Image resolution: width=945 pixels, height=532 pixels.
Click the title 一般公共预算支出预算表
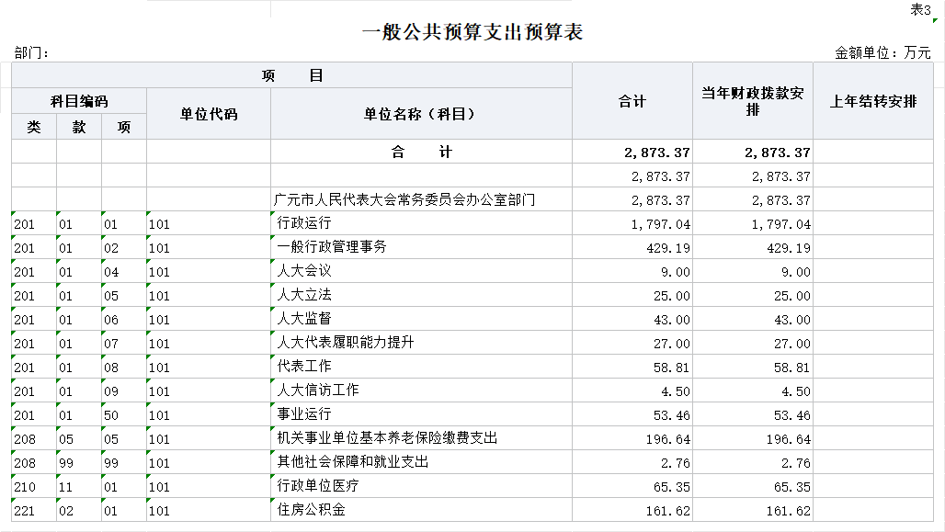(x=472, y=33)
